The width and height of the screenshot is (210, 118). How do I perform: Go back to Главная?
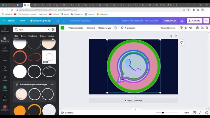pos(9,21)
